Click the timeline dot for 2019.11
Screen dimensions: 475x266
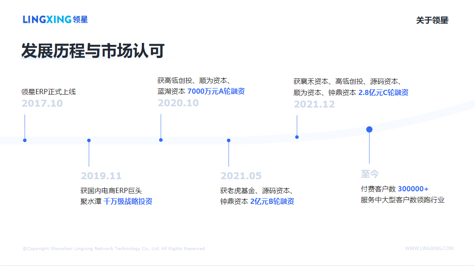click(89, 140)
